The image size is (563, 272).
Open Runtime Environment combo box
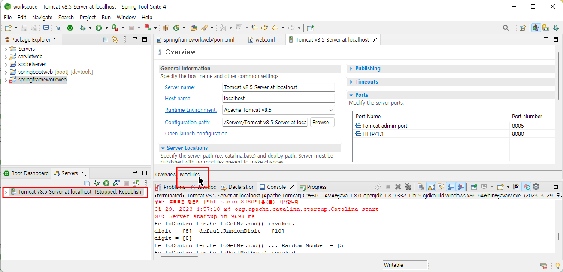(x=278, y=110)
